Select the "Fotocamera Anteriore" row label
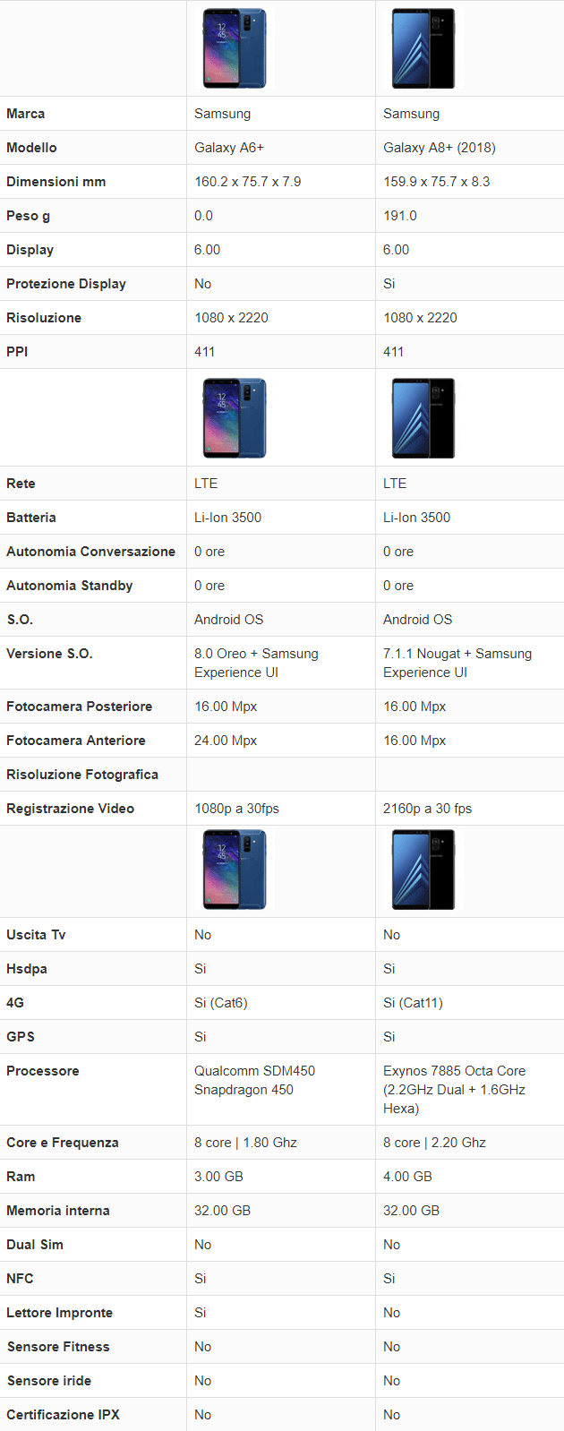The image size is (564, 1431). pos(76,741)
